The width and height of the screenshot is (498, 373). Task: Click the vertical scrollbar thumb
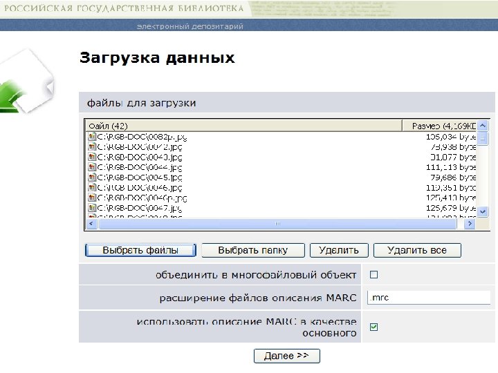483,138
